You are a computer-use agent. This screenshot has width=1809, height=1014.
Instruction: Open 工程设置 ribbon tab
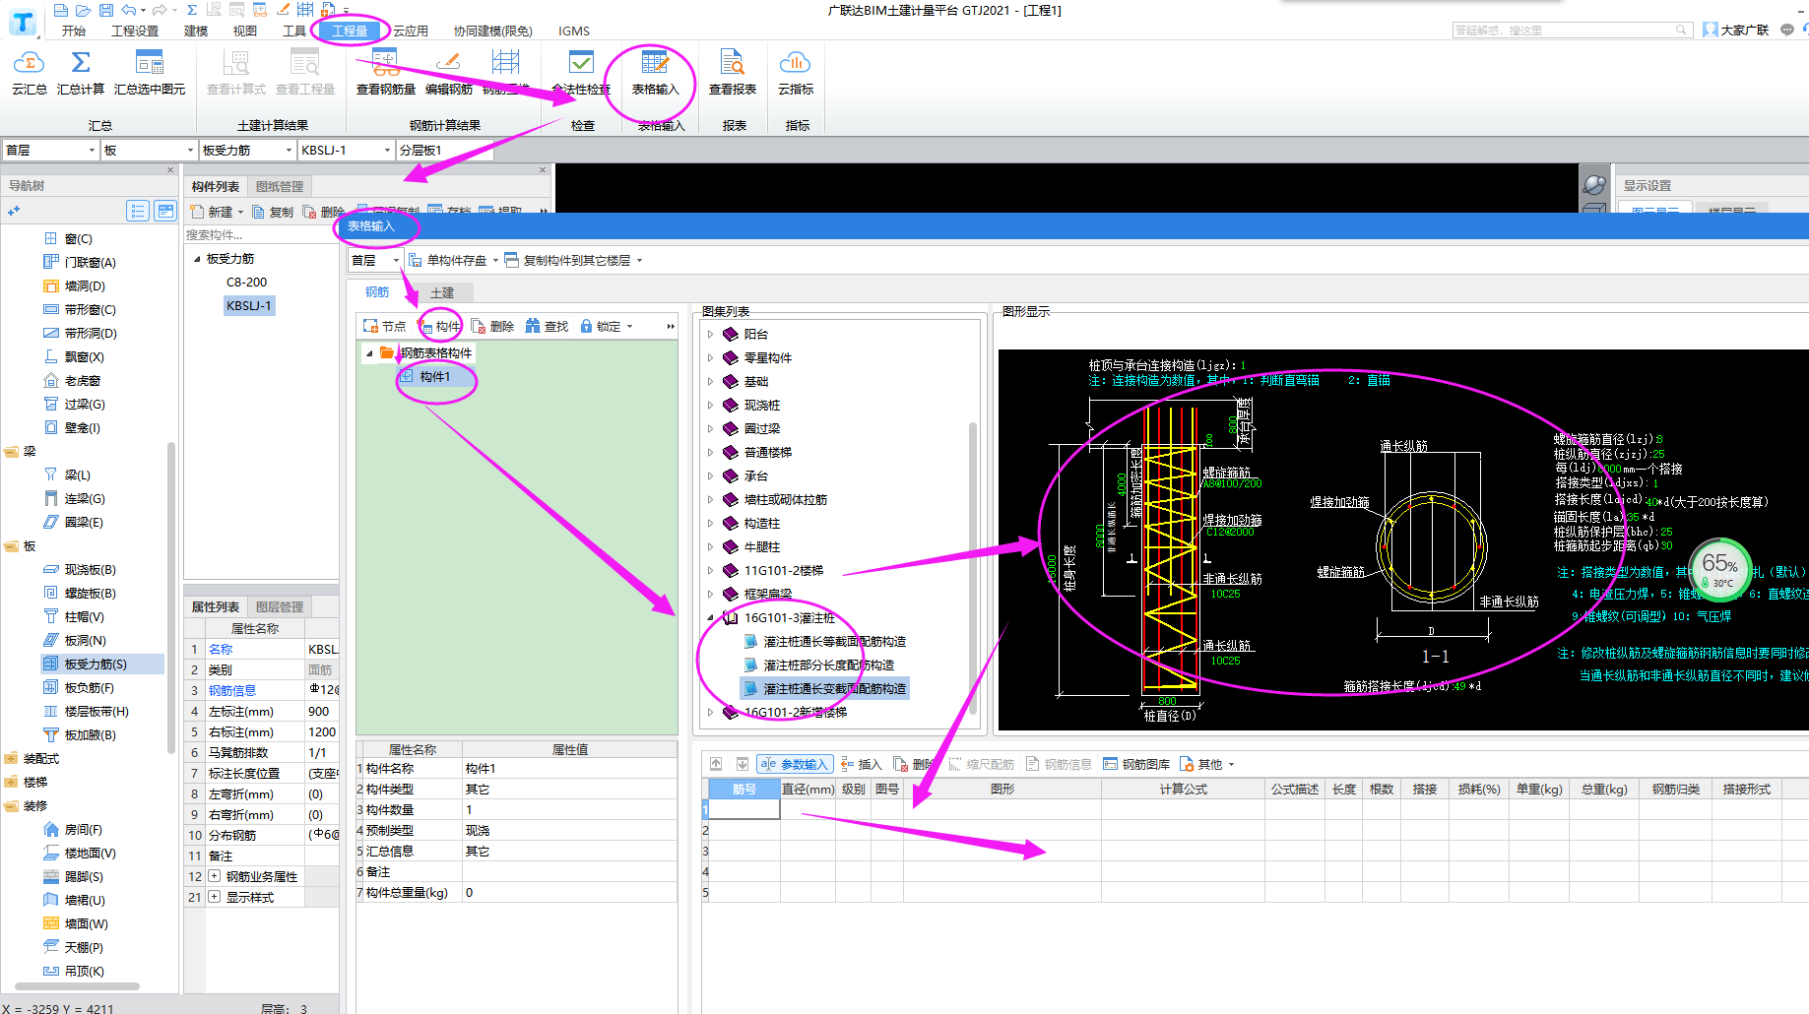[x=135, y=31]
